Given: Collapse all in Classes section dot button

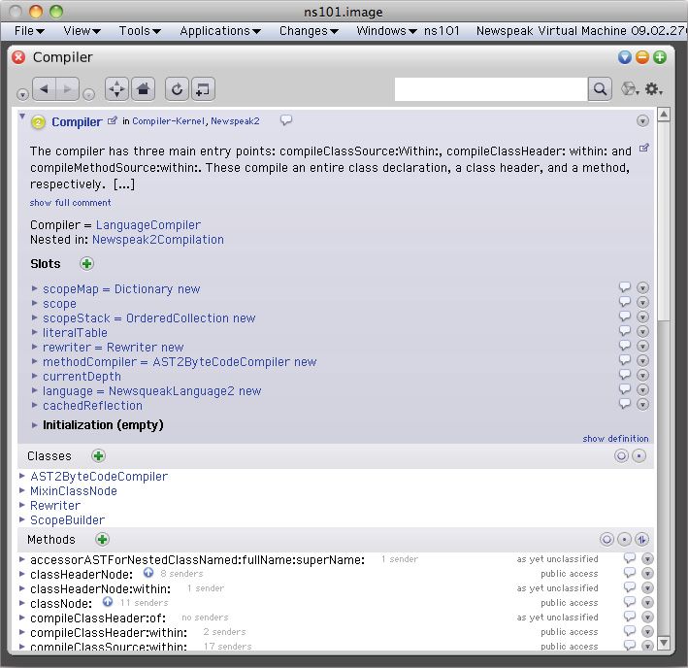Looking at the screenshot, I should (x=639, y=456).
